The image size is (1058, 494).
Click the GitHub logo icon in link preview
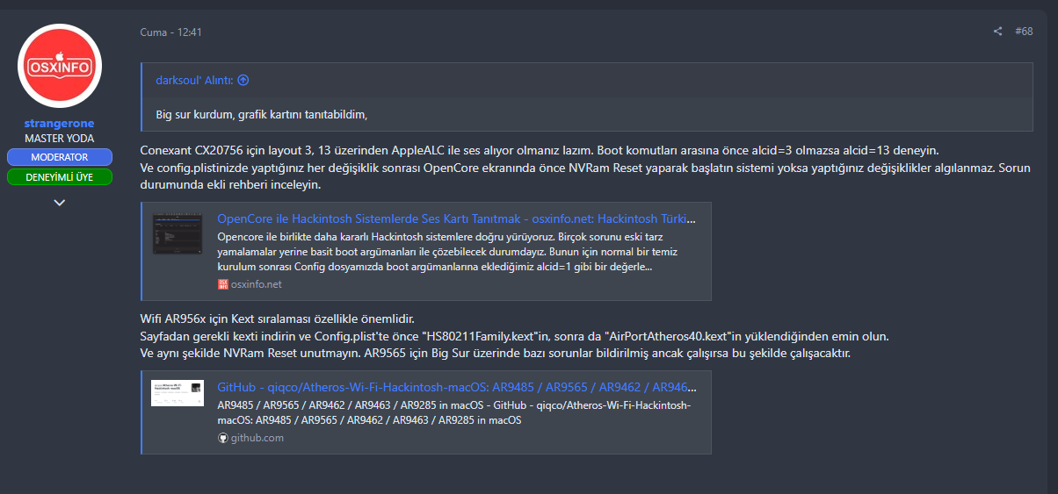[222, 438]
